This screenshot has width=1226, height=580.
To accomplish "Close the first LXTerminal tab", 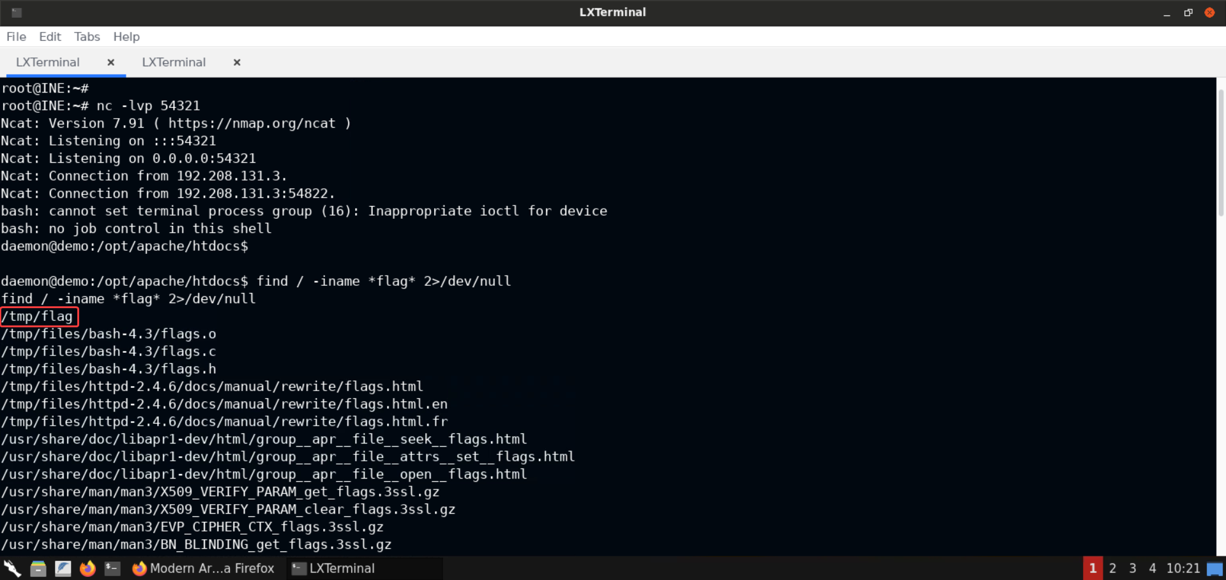I will [x=111, y=62].
